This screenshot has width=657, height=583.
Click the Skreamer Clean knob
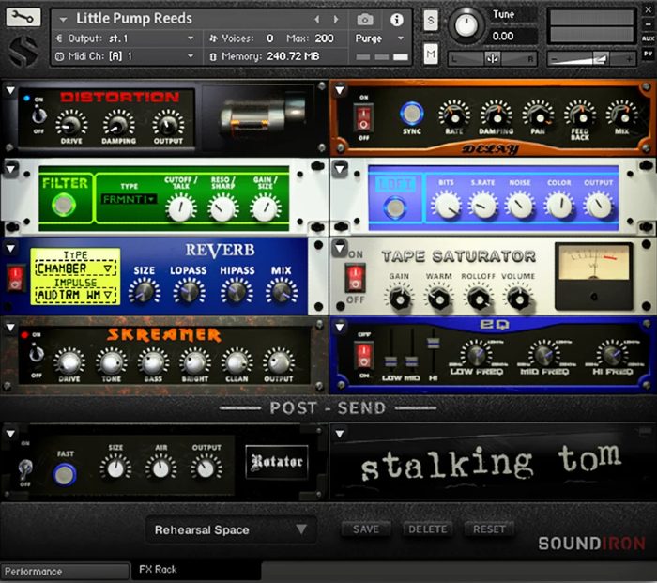[x=237, y=361]
